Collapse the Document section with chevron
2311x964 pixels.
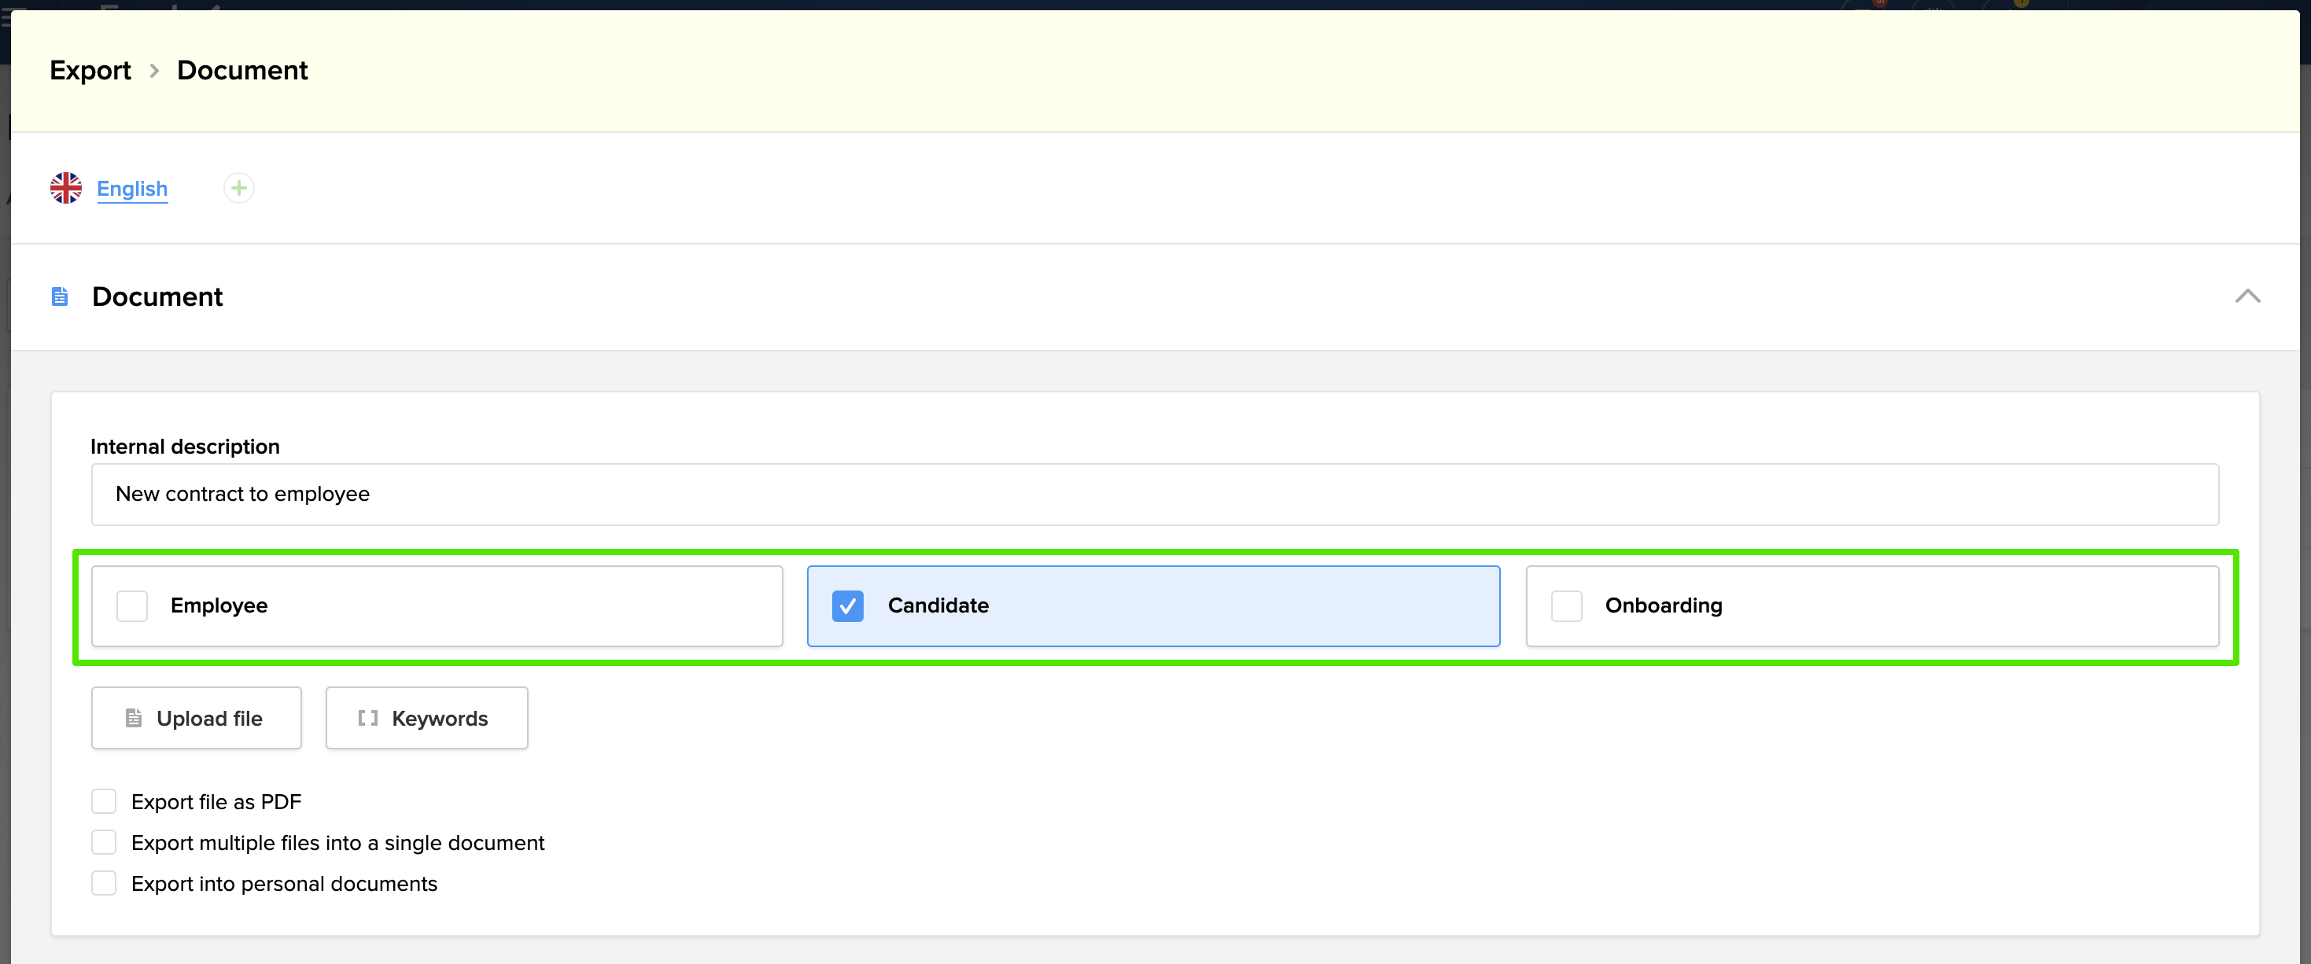click(2247, 296)
